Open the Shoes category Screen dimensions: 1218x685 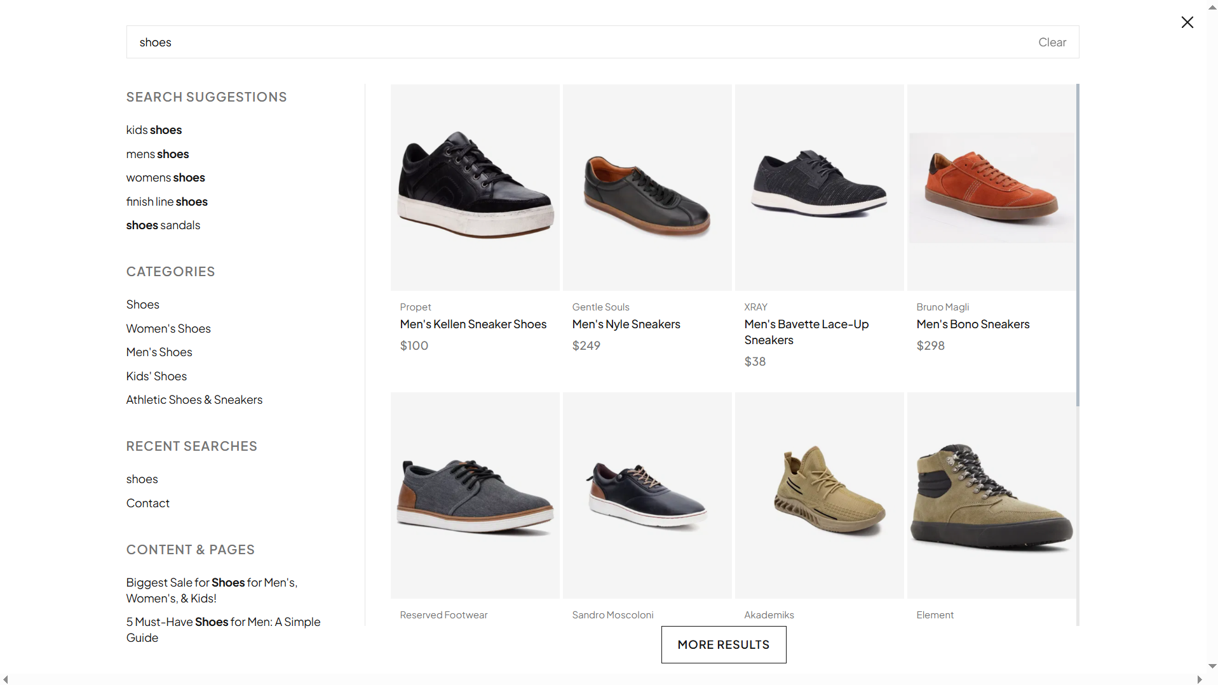142,304
